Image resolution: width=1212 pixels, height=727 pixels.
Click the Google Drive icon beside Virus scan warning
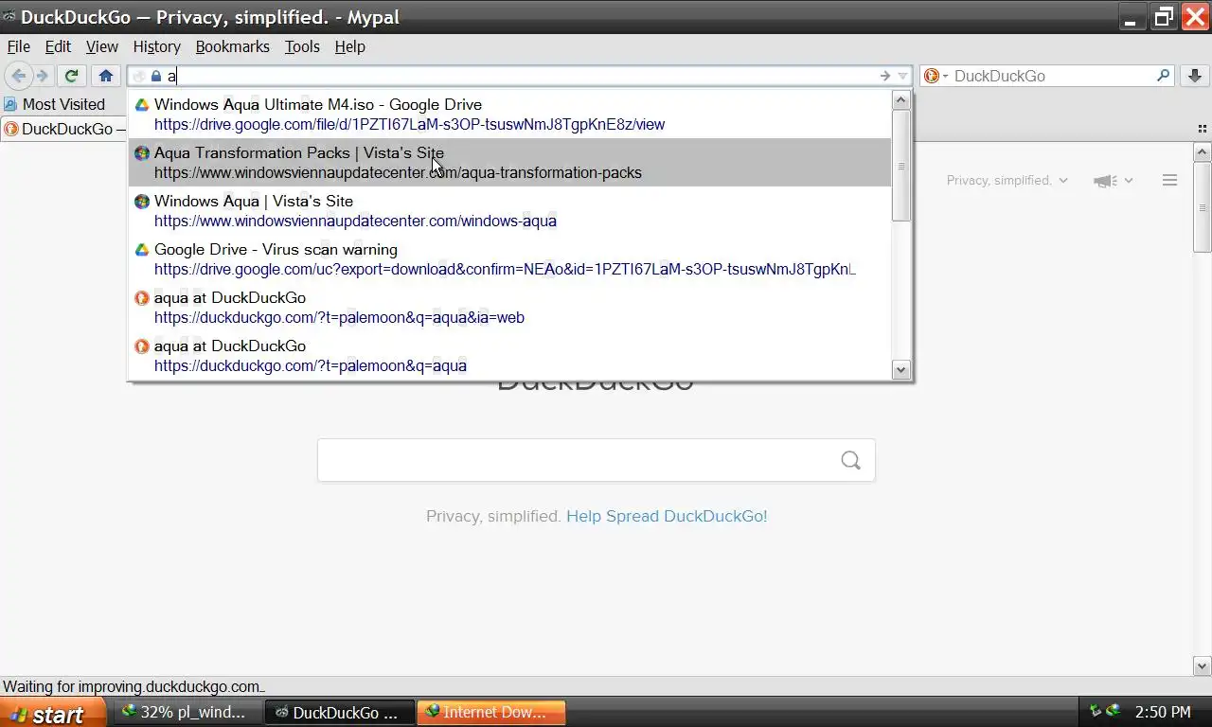pyautogui.click(x=142, y=250)
